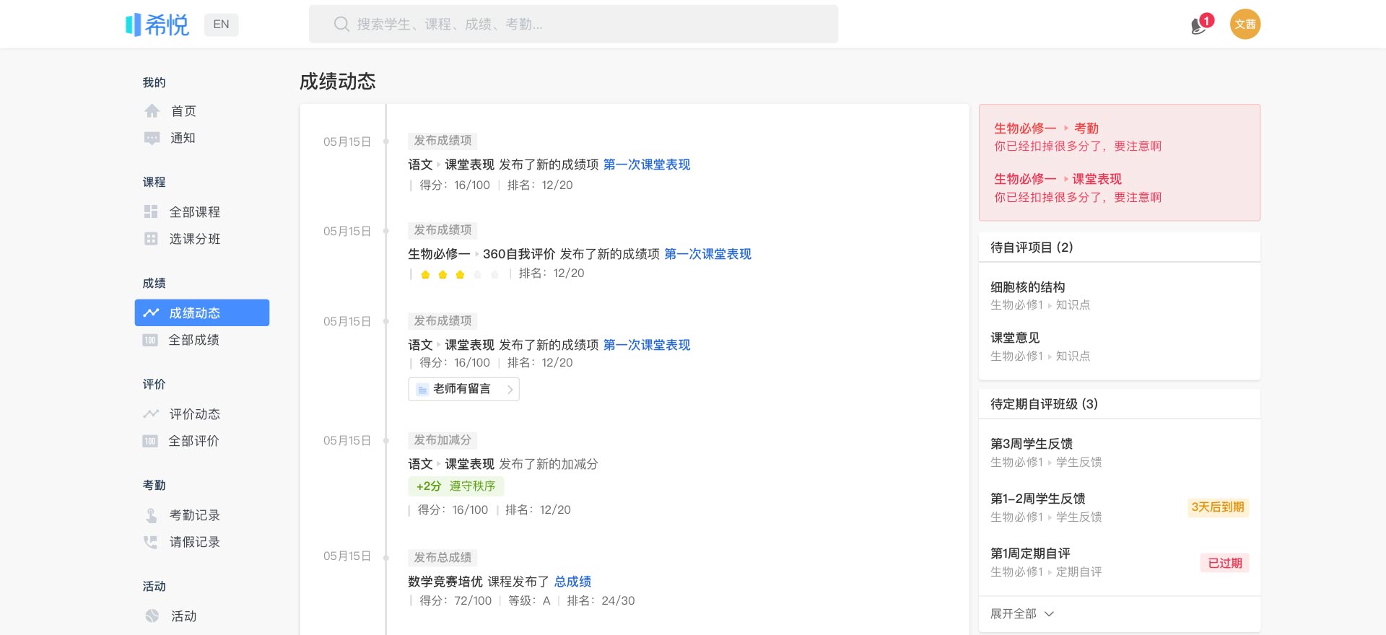The height and width of the screenshot is (635, 1386).
Task: Click the 考勤记录 sidebar icon
Action: coord(151,515)
